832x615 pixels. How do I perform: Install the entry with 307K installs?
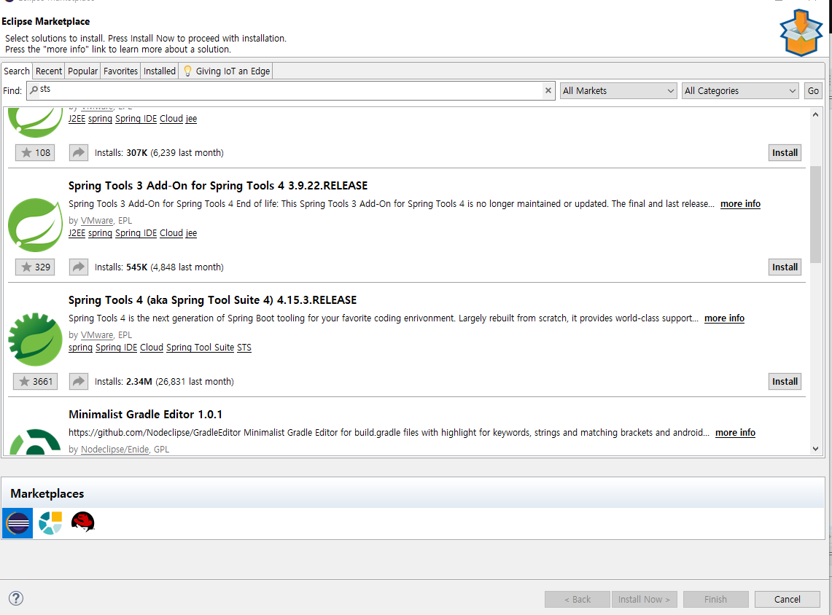[x=785, y=153]
